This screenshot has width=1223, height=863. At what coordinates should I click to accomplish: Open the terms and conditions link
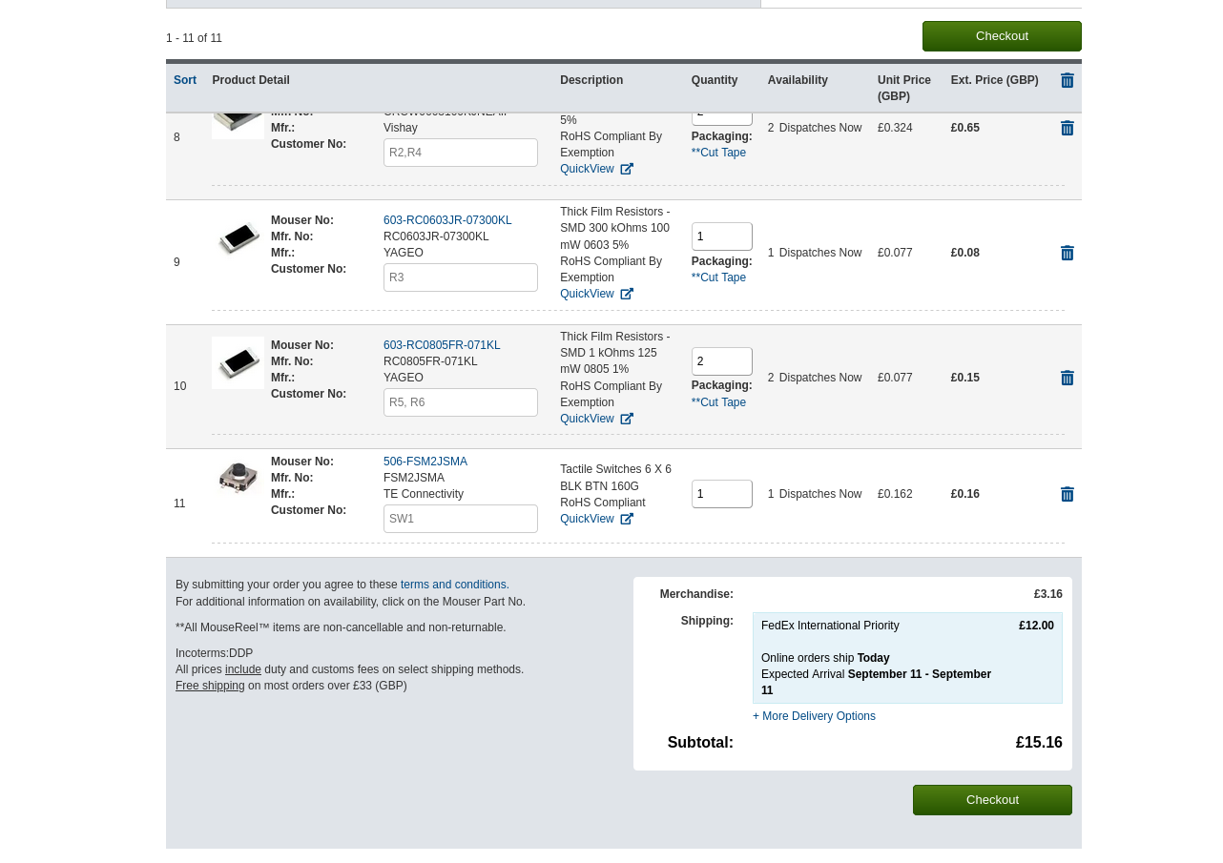click(x=454, y=585)
